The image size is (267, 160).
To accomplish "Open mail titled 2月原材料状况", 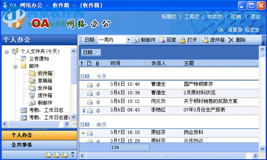I will point(199,93).
